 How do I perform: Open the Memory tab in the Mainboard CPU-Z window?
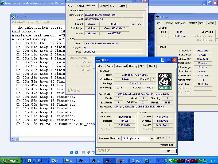coord(103,6)
